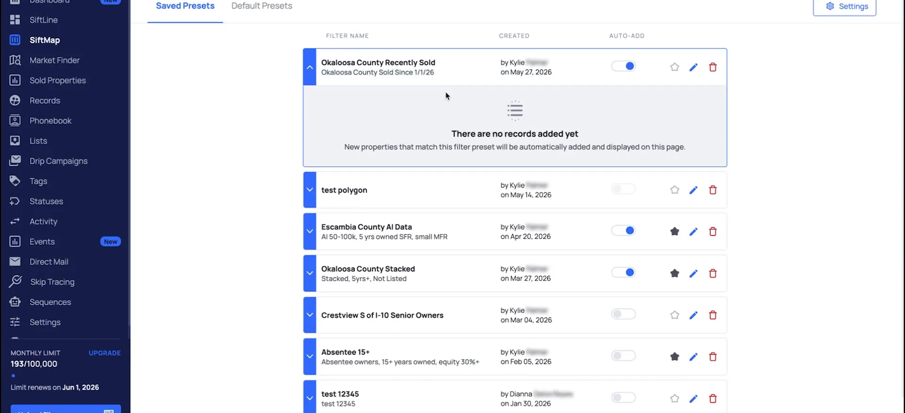
Task: Expand the Absentee 15+ preset row
Action: [310, 357]
